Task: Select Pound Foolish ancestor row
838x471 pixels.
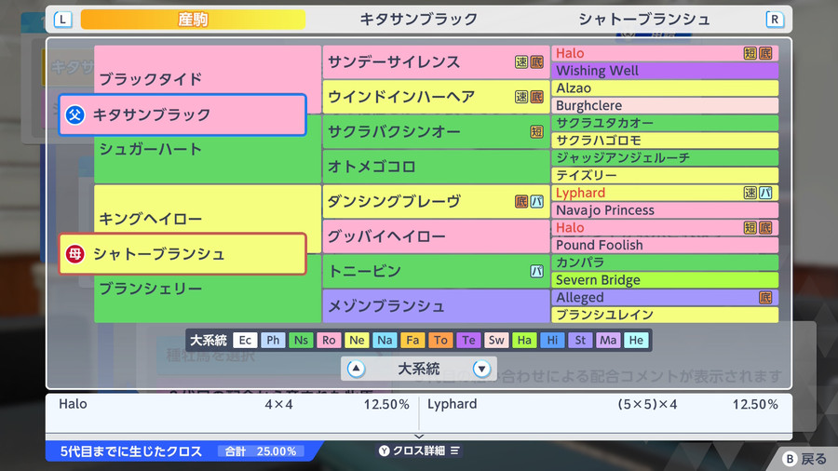Action: [665, 245]
